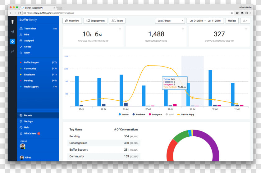Image resolution: width=261 pixels, height=173 pixels.
Task: Open What's New notifications
Action: pyautogui.click(x=38, y=134)
